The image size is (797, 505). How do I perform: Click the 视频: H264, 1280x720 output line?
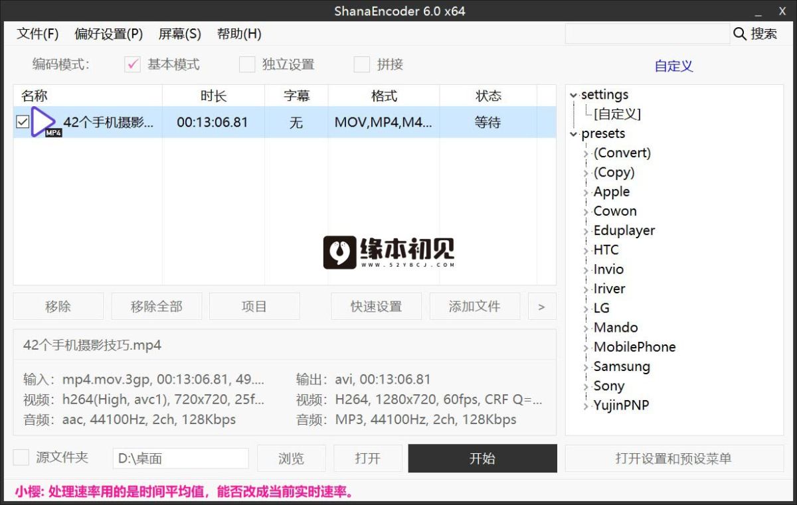(419, 399)
